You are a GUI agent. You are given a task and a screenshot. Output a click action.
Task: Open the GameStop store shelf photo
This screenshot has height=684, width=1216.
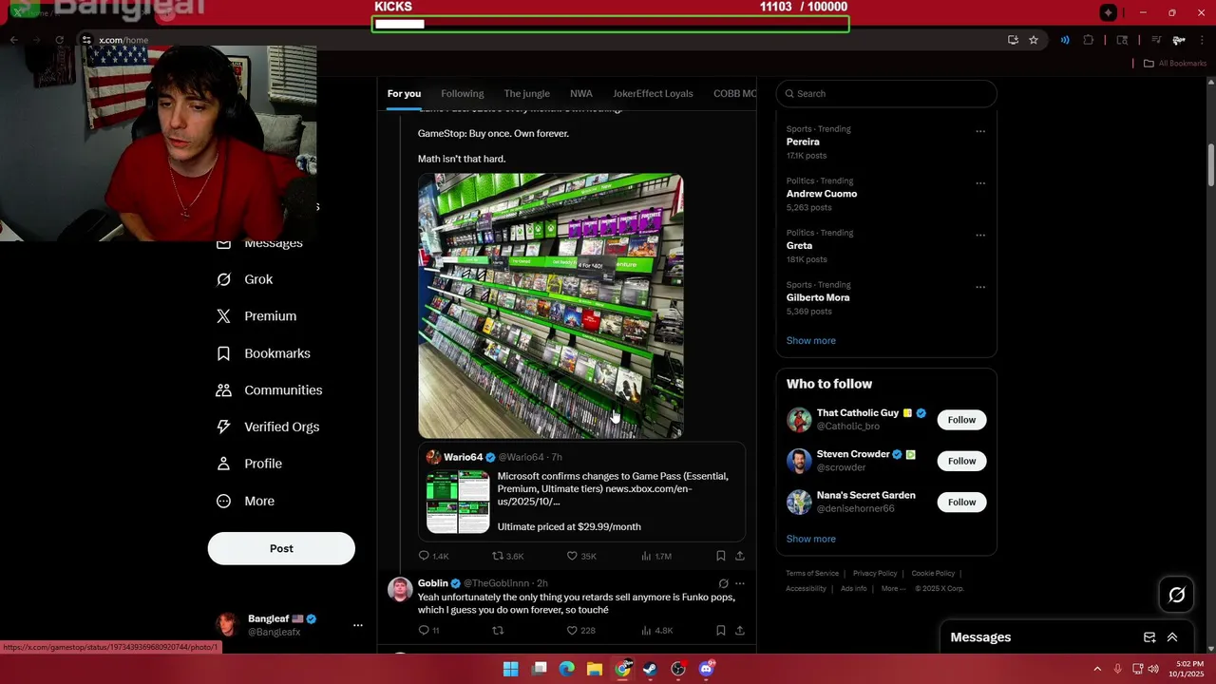pyautogui.click(x=551, y=306)
